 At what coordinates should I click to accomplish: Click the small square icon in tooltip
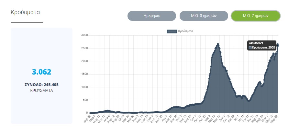click(250, 48)
